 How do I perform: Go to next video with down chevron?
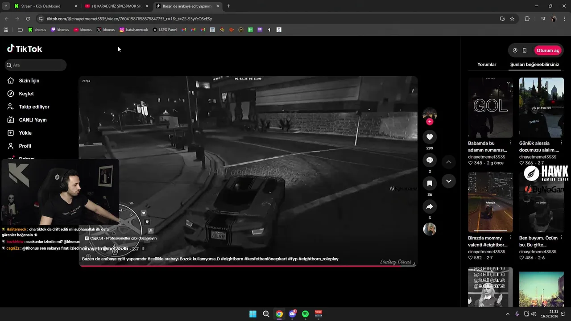(449, 181)
